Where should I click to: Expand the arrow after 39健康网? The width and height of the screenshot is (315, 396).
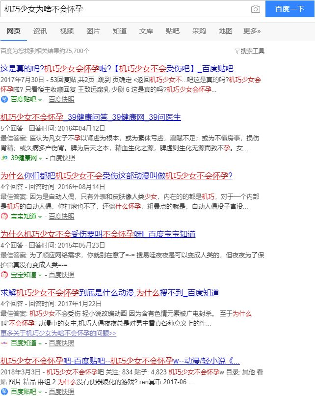40,159
